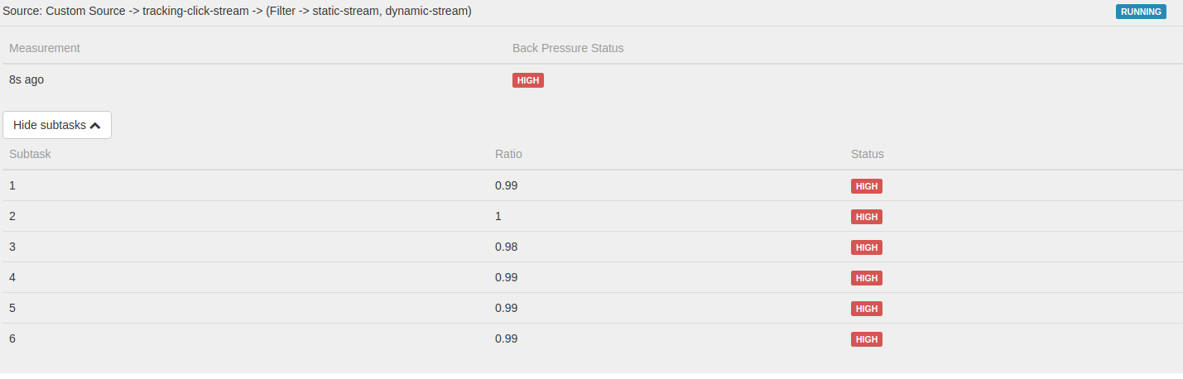The width and height of the screenshot is (1183, 379).
Task: Click the top Back Pressure HIGH badge
Action: click(x=527, y=80)
